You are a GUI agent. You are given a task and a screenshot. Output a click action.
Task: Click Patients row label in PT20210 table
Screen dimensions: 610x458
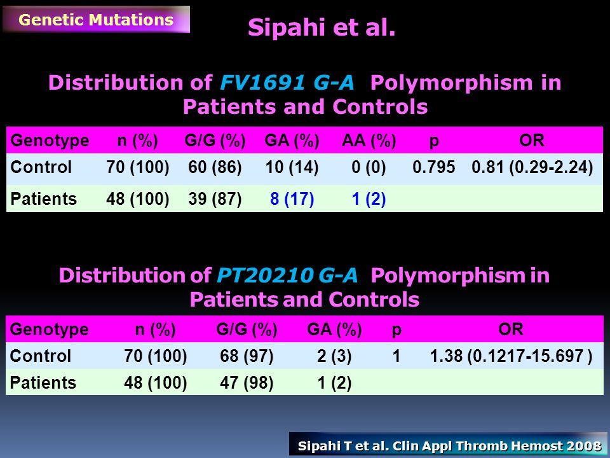click(43, 382)
